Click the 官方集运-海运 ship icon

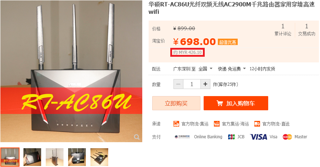216,124
